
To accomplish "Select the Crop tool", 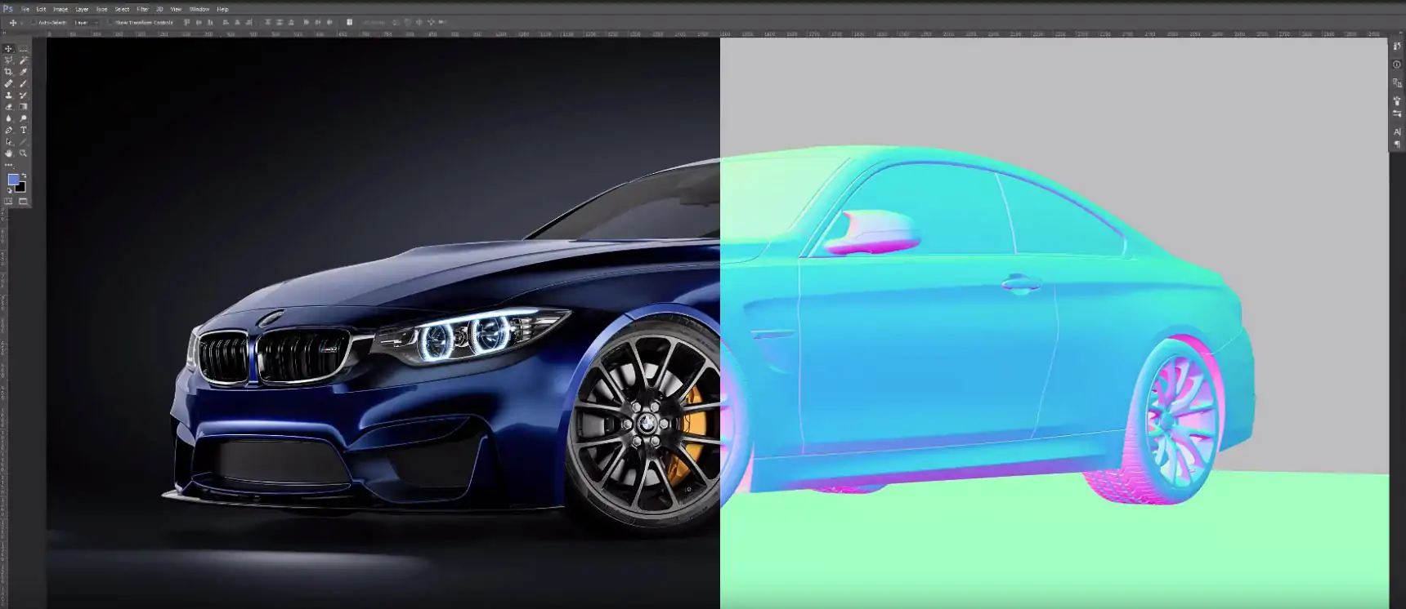I will coord(9,72).
